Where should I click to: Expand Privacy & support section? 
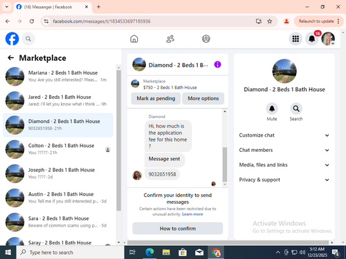point(284,180)
